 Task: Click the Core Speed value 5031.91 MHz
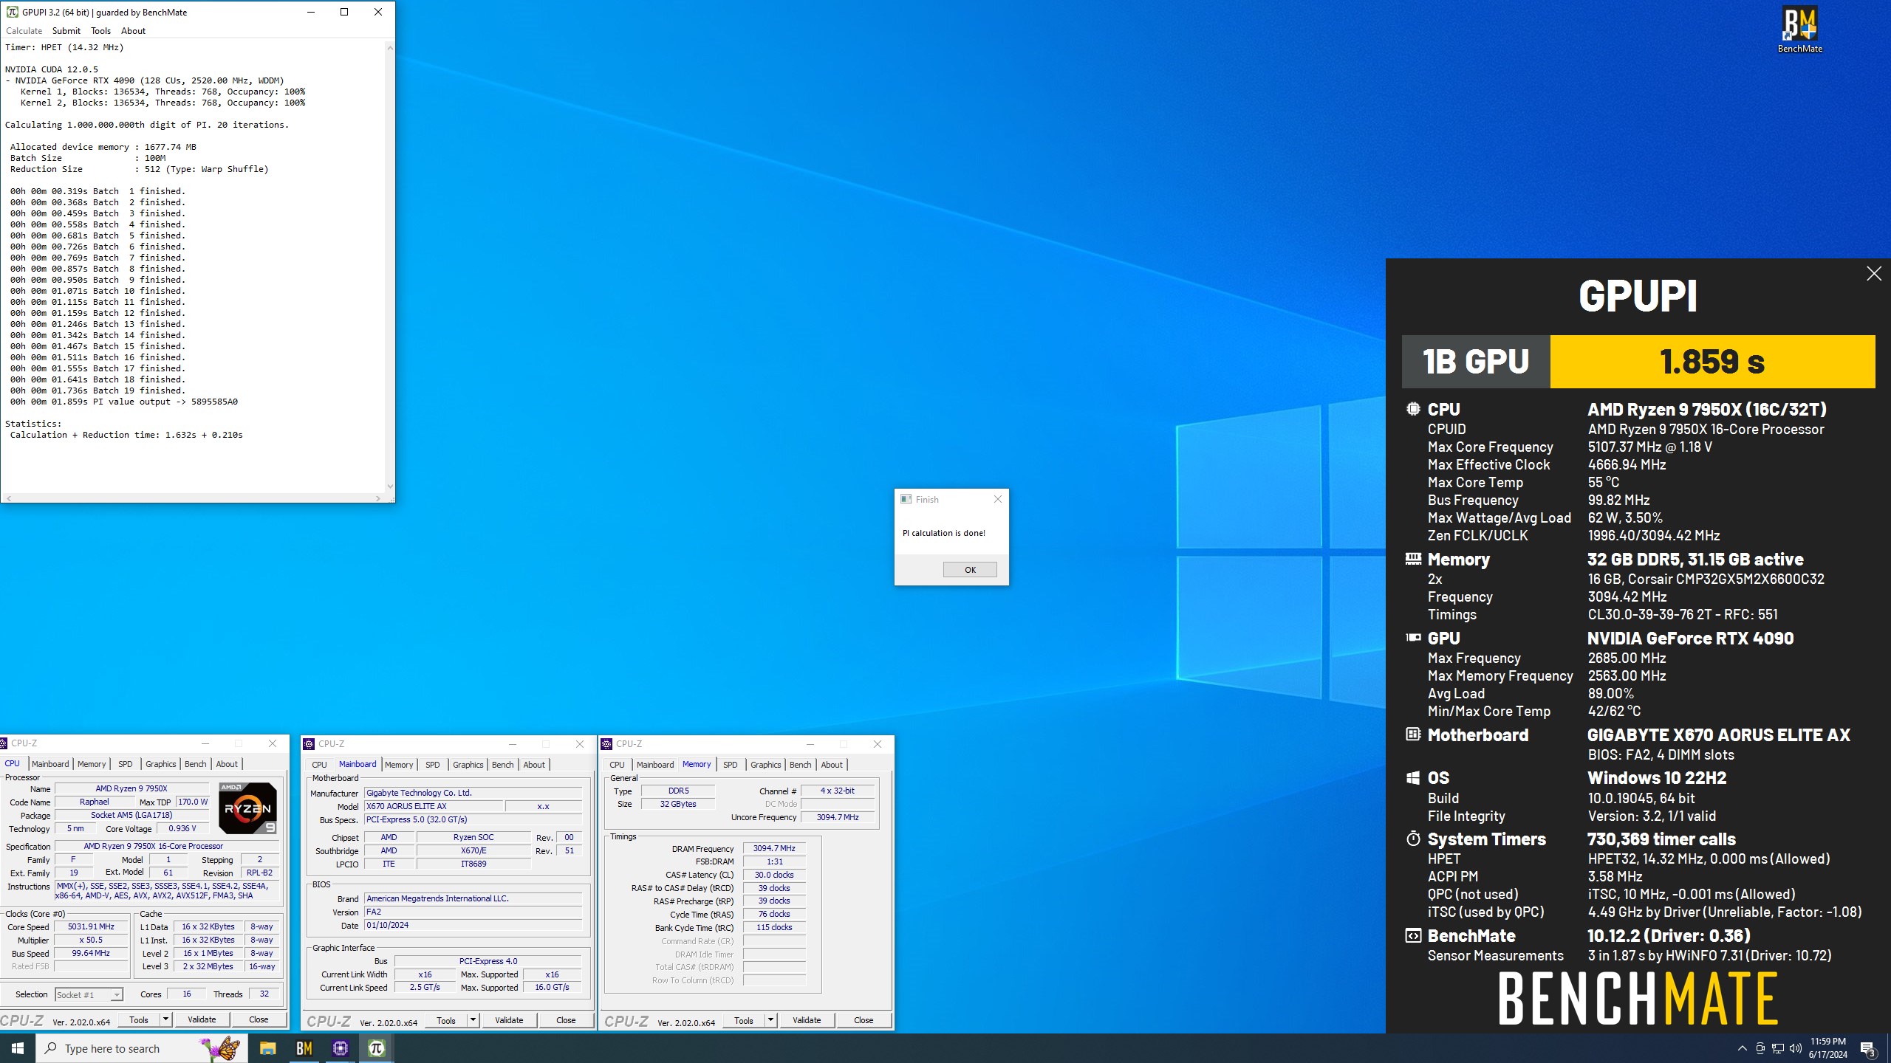[x=92, y=927]
